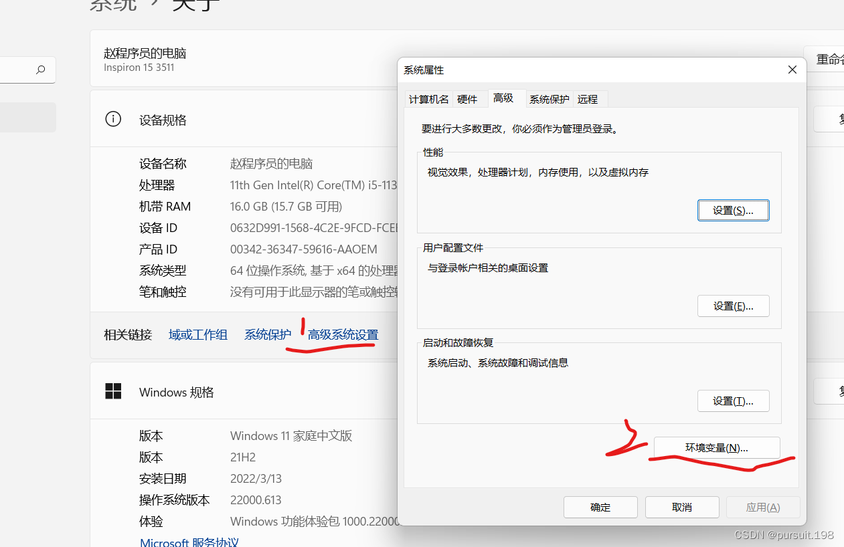Screen dimensions: 844x547
Task: Select the RAM value 16.0 GB
Action: pos(286,207)
